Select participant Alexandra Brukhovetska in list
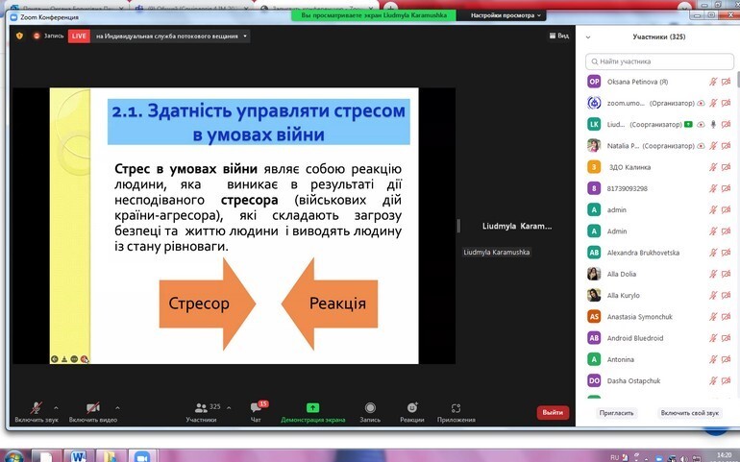The image size is (740, 462). click(x=644, y=253)
